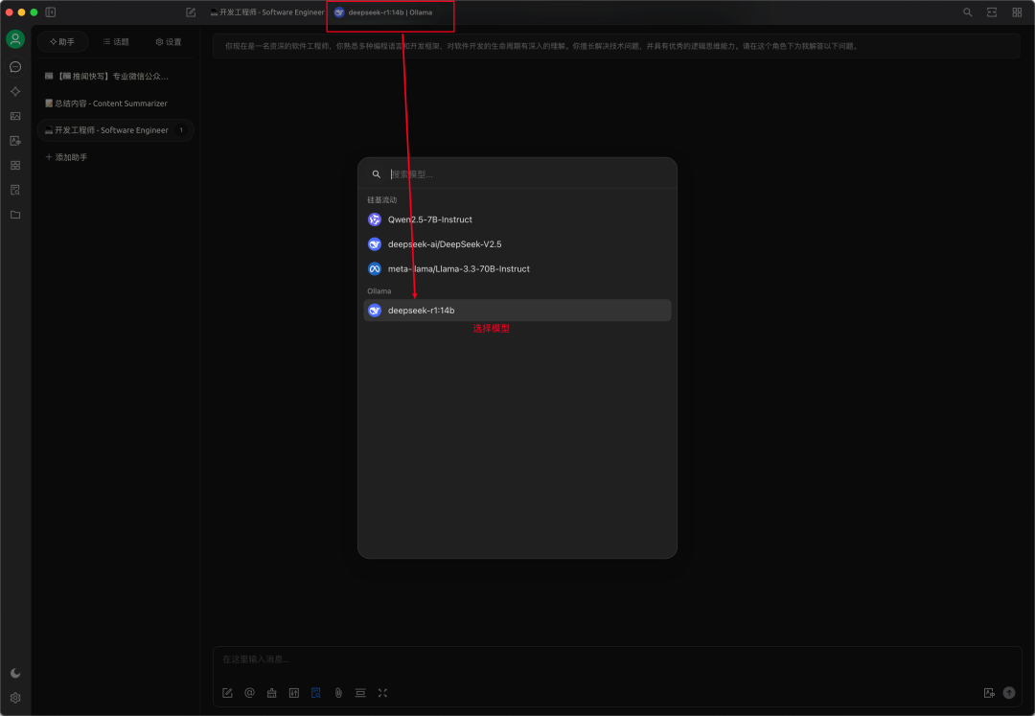Click the new topic edit icon in title bar
The height and width of the screenshot is (716, 1035).
pyautogui.click(x=191, y=12)
